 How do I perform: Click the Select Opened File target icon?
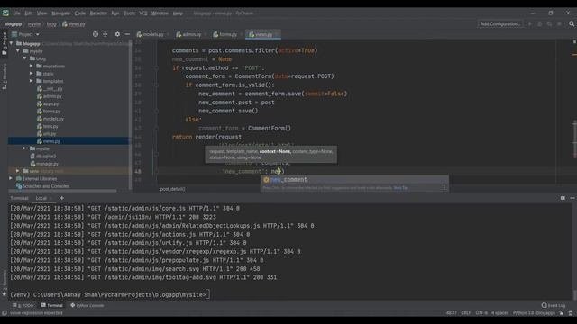[x=96, y=34]
